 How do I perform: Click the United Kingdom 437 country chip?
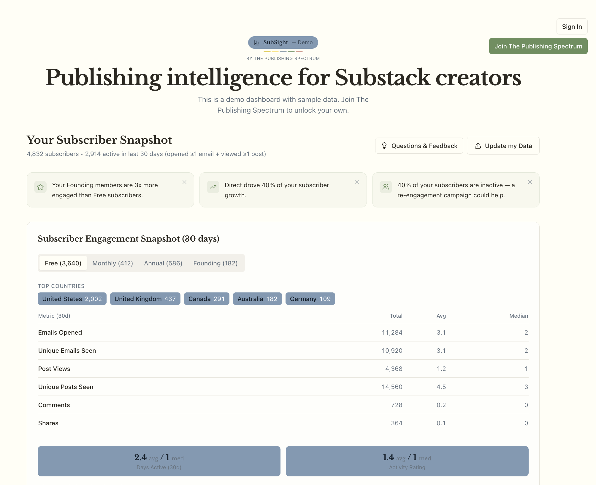[x=145, y=299]
